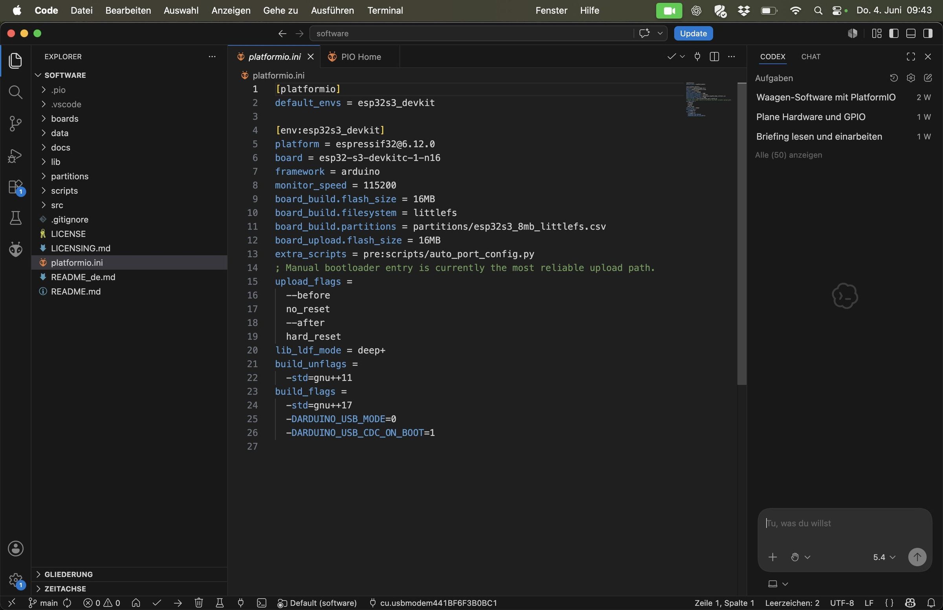Toggle the bottom panel

pyautogui.click(x=910, y=34)
